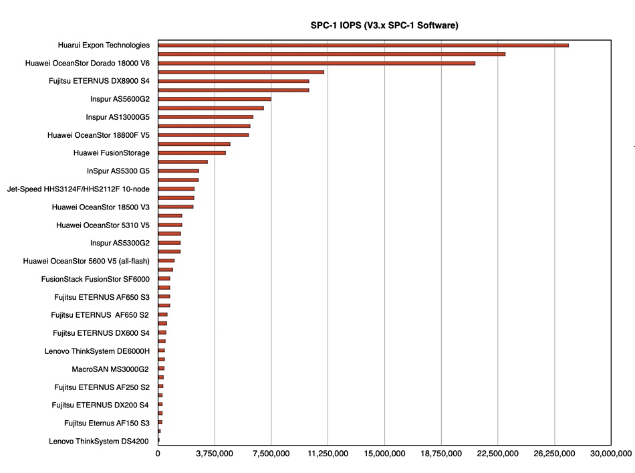Click the 15,000,000 axis value
Image resolution: width=635 pixels, height=473 pixels.
pyautogui.click(x=384, y=454)
